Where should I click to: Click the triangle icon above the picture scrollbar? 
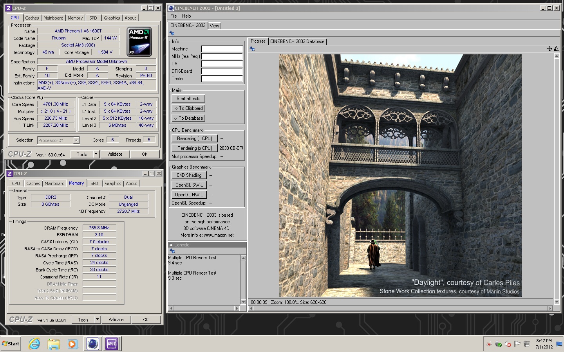click(x=556, y=49)
